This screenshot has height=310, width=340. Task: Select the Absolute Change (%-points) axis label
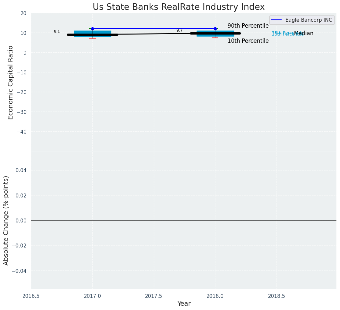click(x=6, y=220)
